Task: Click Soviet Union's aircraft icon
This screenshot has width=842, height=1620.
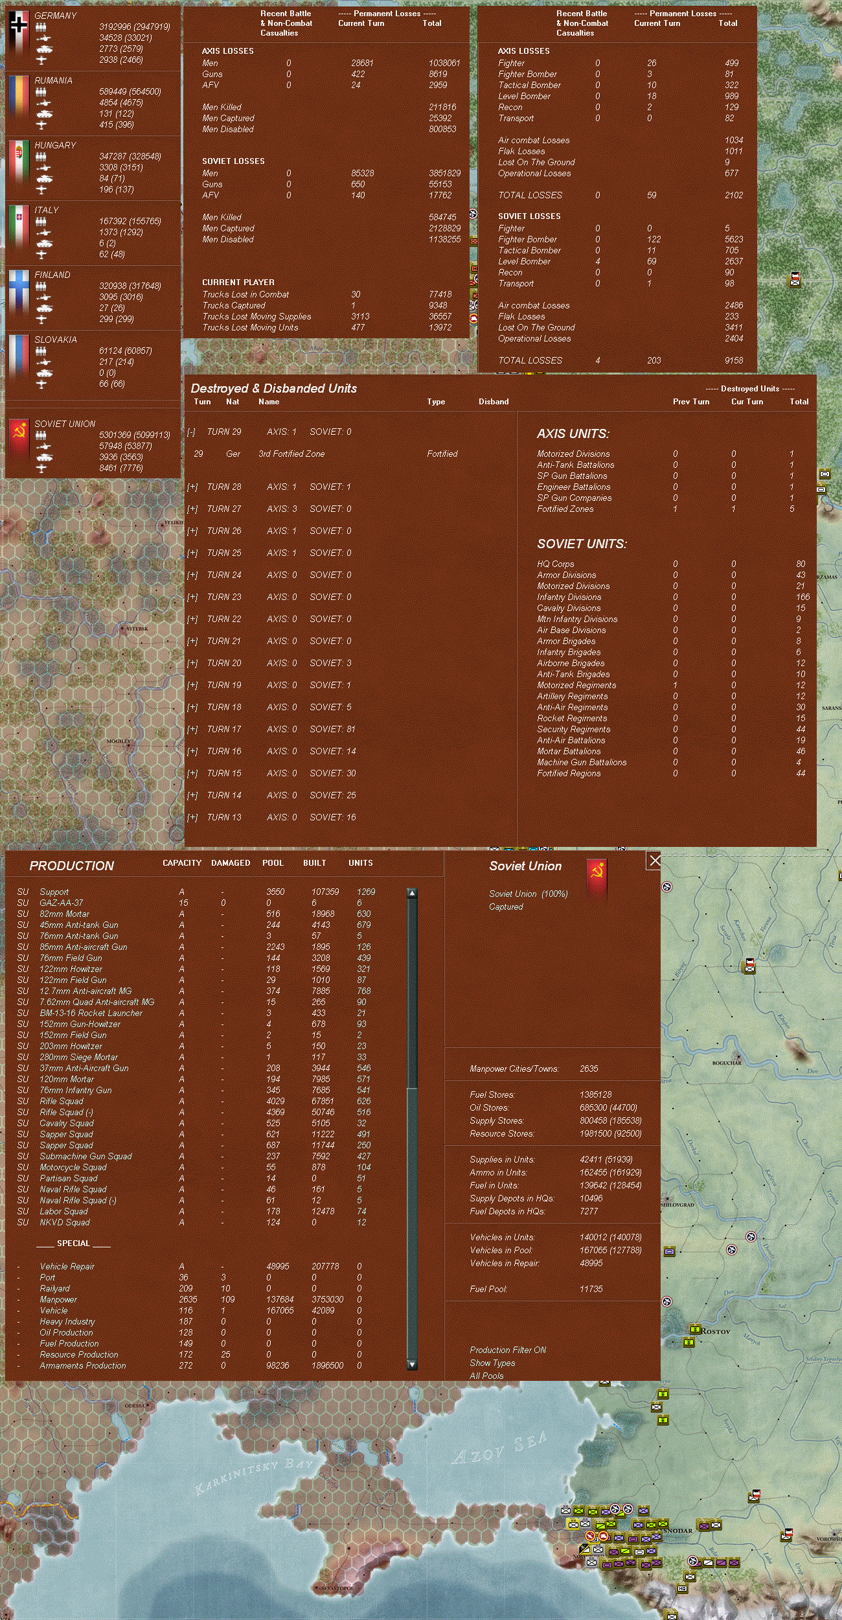Action: tap(41, 469)
